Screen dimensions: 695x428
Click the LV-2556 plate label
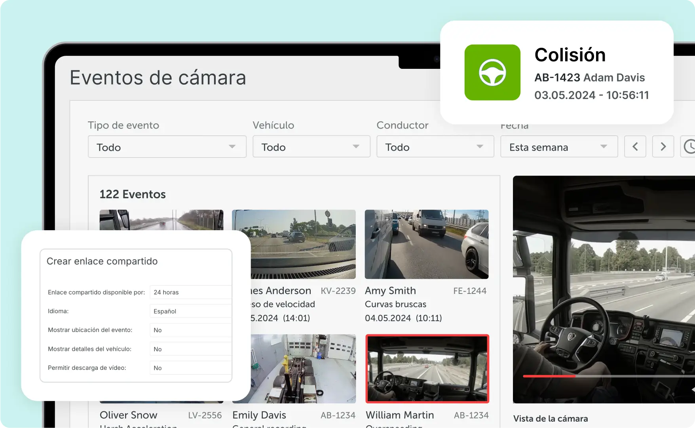point(205,415)
